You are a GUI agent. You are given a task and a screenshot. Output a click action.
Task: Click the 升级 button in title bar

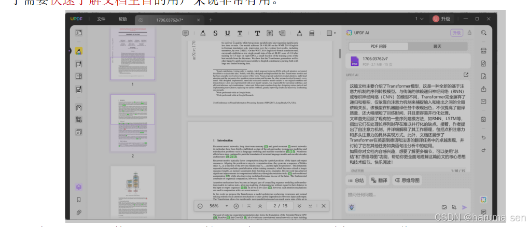pyautogui.click(x=442, y=19)
